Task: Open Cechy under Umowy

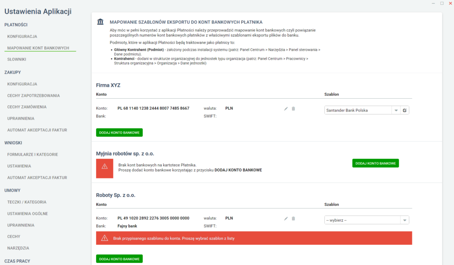Action: pos(14,236)
